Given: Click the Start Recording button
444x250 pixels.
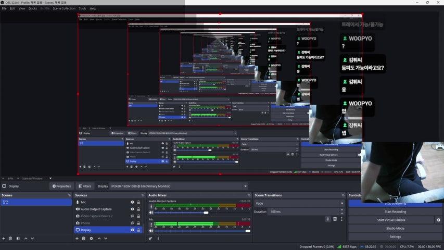Looking at the screenshot, I should tap(395, 211).
